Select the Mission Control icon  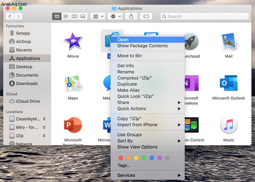192,125
